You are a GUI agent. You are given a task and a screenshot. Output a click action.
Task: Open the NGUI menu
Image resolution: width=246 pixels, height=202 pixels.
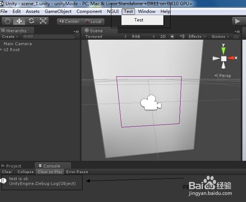pyautogui.click(x=113, y=11)
